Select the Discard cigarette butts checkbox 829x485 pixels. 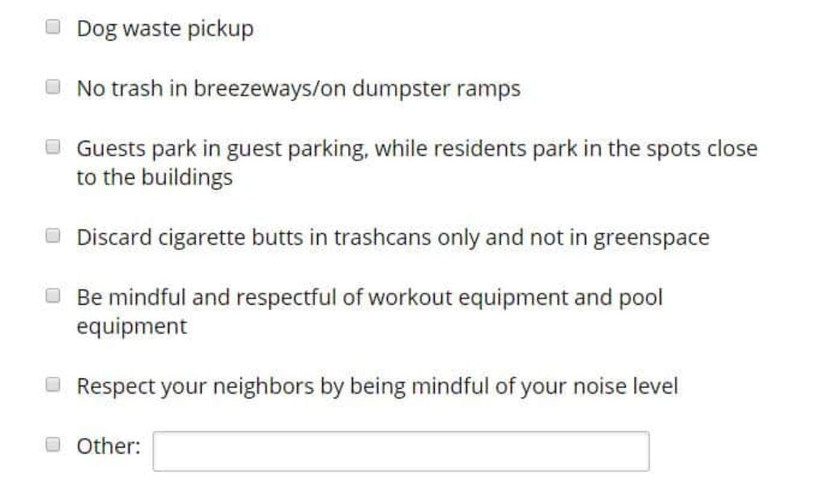53,236
